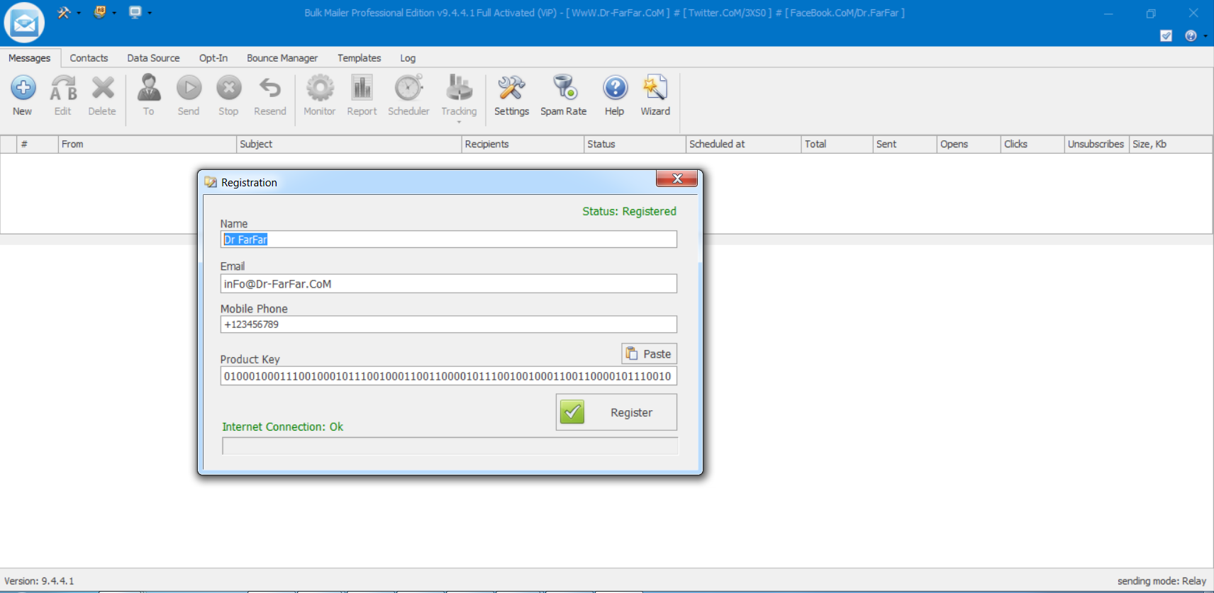The width and height of the screenshot is (1214, 593).
Task: Click the Email input field
Action: [x=448, y=284]
